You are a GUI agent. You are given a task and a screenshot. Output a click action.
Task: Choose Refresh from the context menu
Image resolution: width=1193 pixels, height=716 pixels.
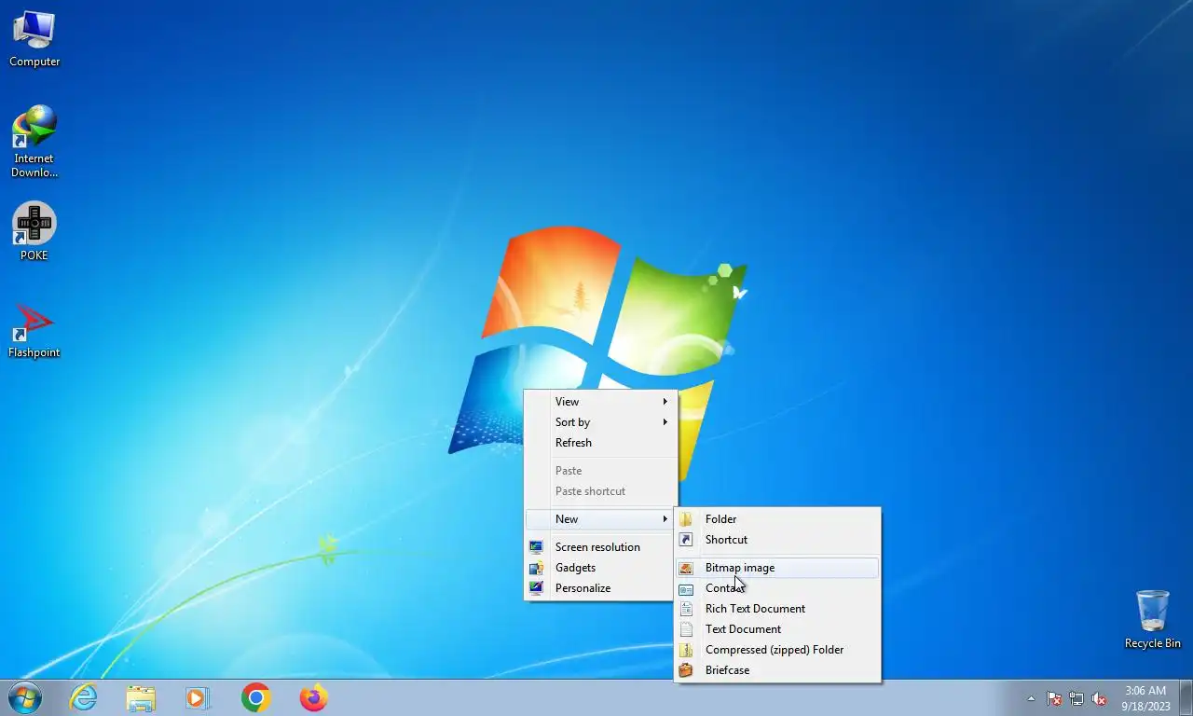click(600, 443)
